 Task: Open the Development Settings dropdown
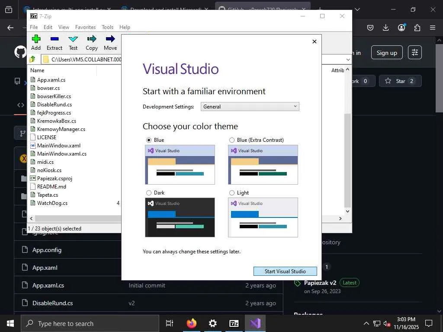pos(250,107)
